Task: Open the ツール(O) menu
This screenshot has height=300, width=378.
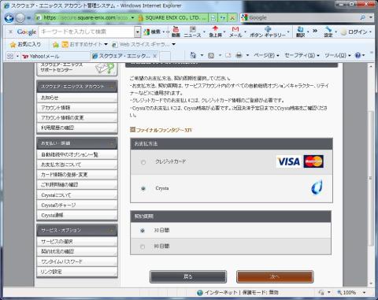Action: click(x=338, y=55)
